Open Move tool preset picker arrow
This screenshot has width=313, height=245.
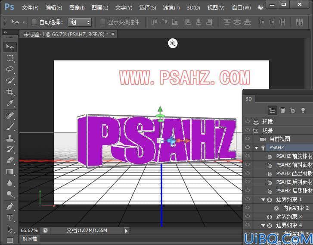(x=24, y=22)
